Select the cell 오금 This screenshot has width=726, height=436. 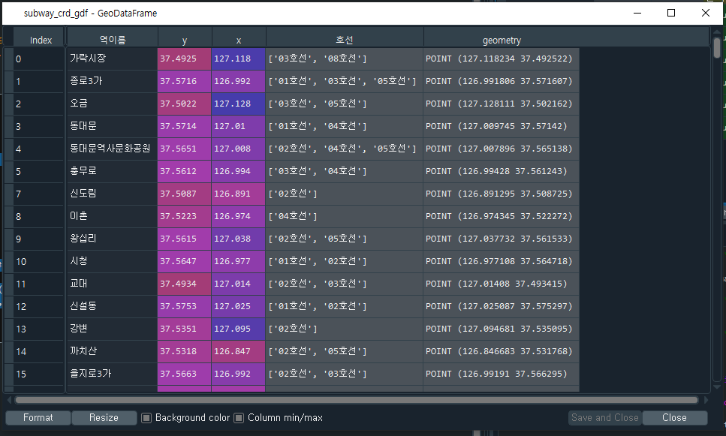(x=112, y=104)
